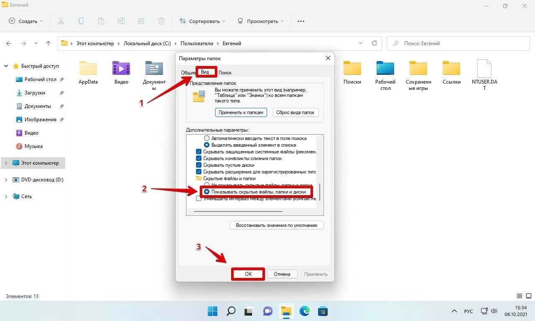Image resolution: width=535 pixels, height=321 pixels.
Task: Expand Сеть in the sidebar
Action: pos(6,196)
